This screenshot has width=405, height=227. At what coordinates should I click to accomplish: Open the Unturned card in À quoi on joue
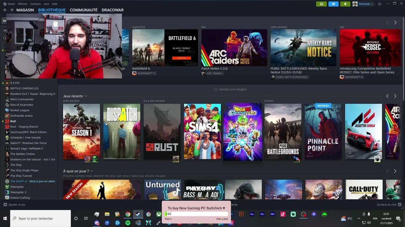163,189
